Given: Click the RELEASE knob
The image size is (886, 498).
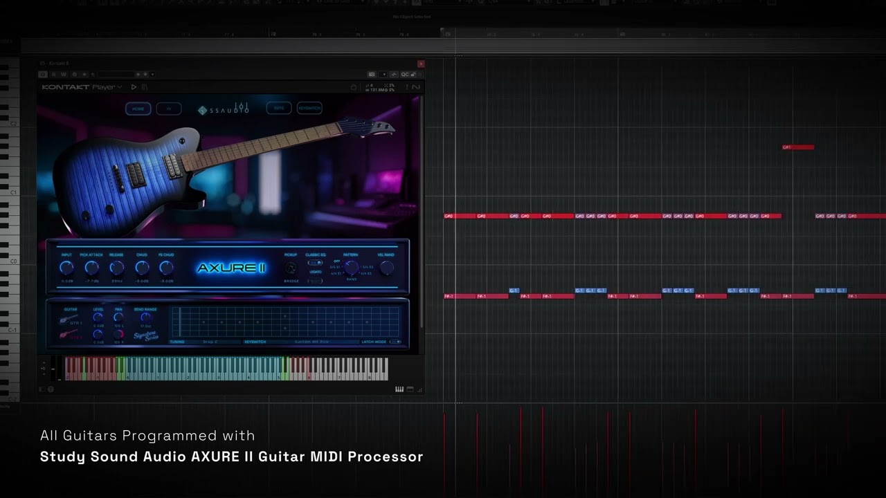Looking at the screenshot, I should pos(117,268).
